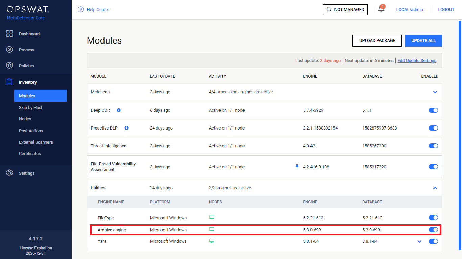
Task: Open the Nodes submenu item
Action: point(25,119)
